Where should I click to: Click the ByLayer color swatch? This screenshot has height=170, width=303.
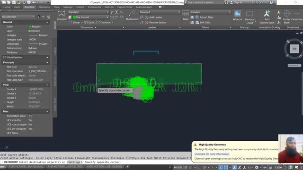[30, 26]
